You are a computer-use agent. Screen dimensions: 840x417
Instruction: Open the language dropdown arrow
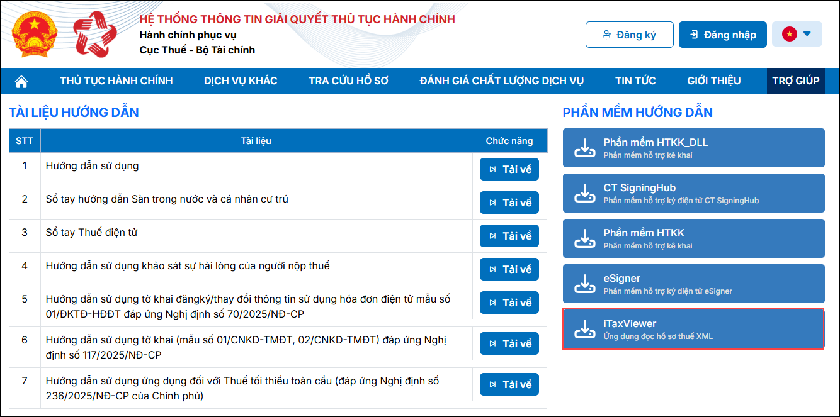tap(807, 35)
